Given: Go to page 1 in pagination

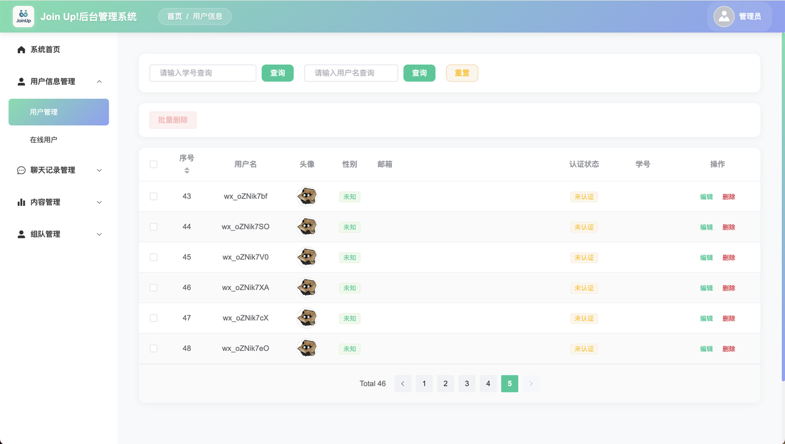Looking at the screenshot, I should [x=424, y=384].
